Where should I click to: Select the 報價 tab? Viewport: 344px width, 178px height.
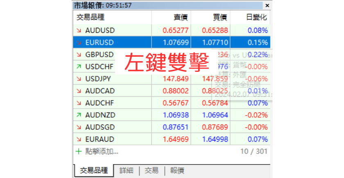click(x=177, y=171)
